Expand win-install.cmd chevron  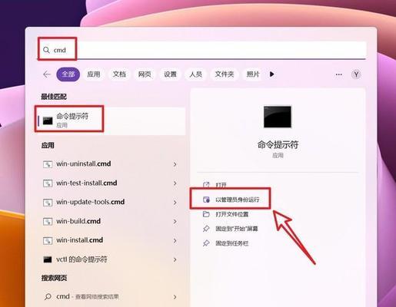(x=175, y=241)
